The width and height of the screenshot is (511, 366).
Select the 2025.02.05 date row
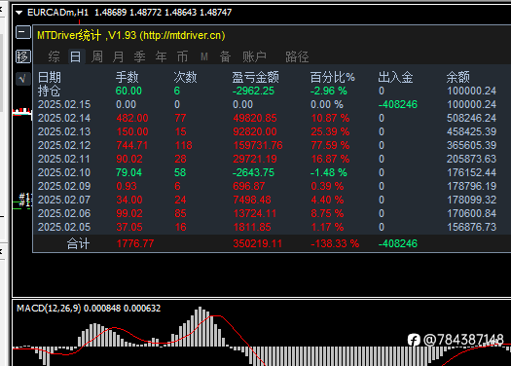tap(64, 227)
